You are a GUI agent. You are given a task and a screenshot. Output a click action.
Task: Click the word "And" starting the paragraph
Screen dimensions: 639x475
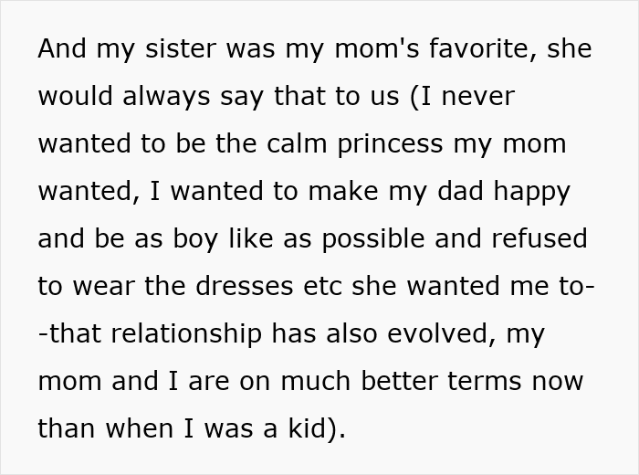(x=61, y=48)
